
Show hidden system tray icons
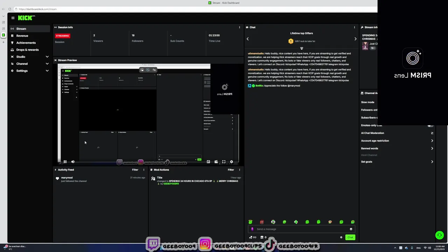click(x=395, y=248)
